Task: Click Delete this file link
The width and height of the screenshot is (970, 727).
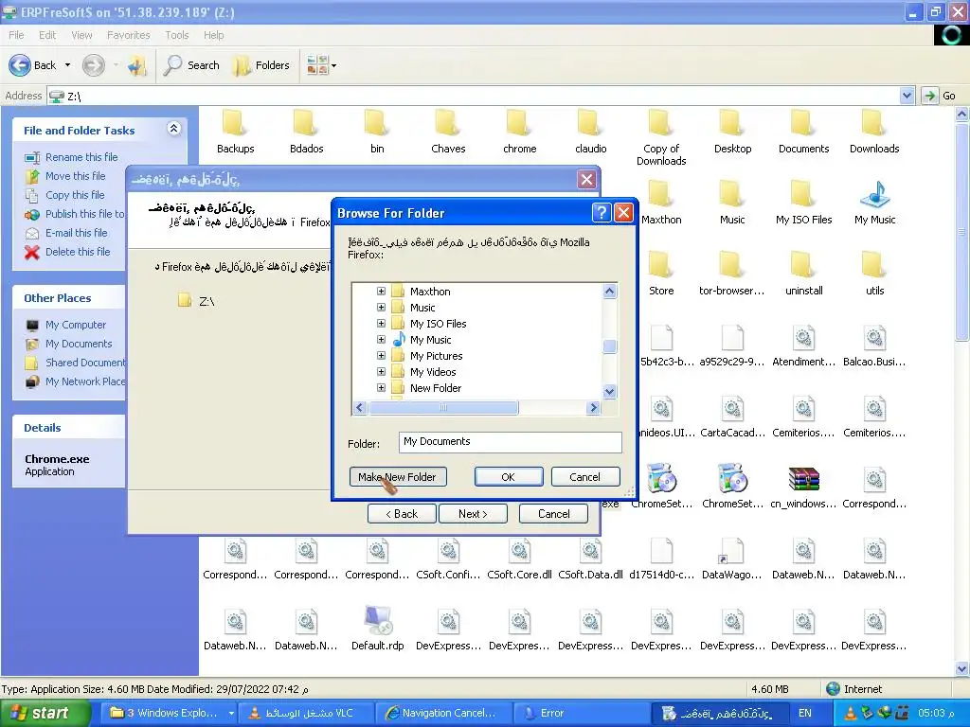Action: pyautogui.click(x=78, y=252)
